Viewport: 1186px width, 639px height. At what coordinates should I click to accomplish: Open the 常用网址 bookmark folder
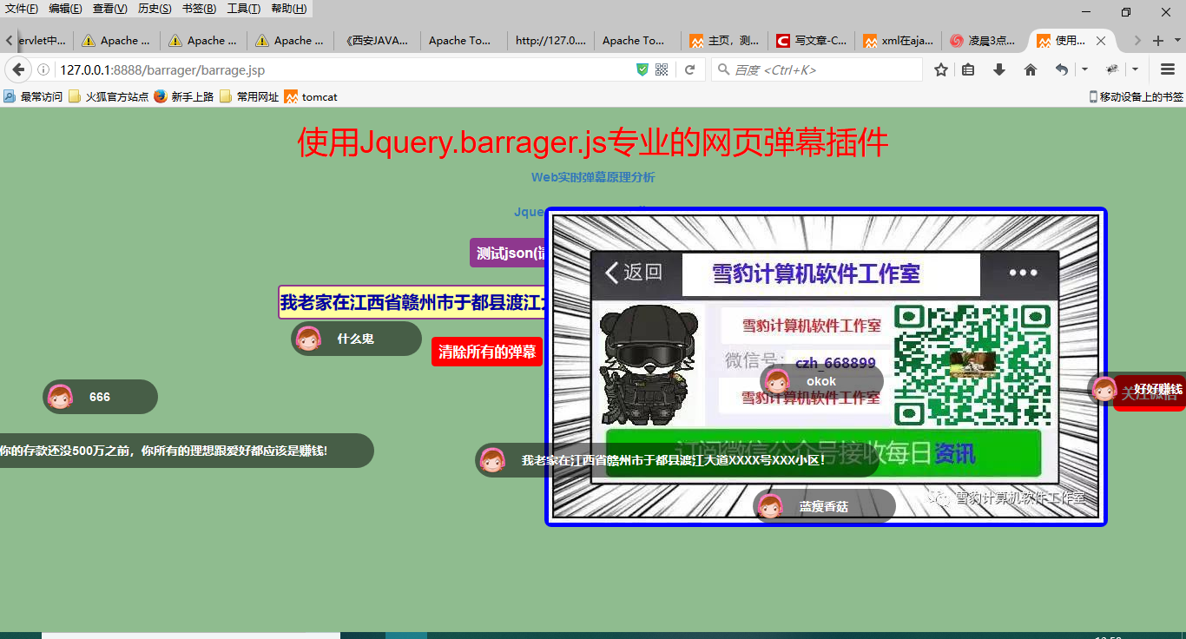click(249, 96)
